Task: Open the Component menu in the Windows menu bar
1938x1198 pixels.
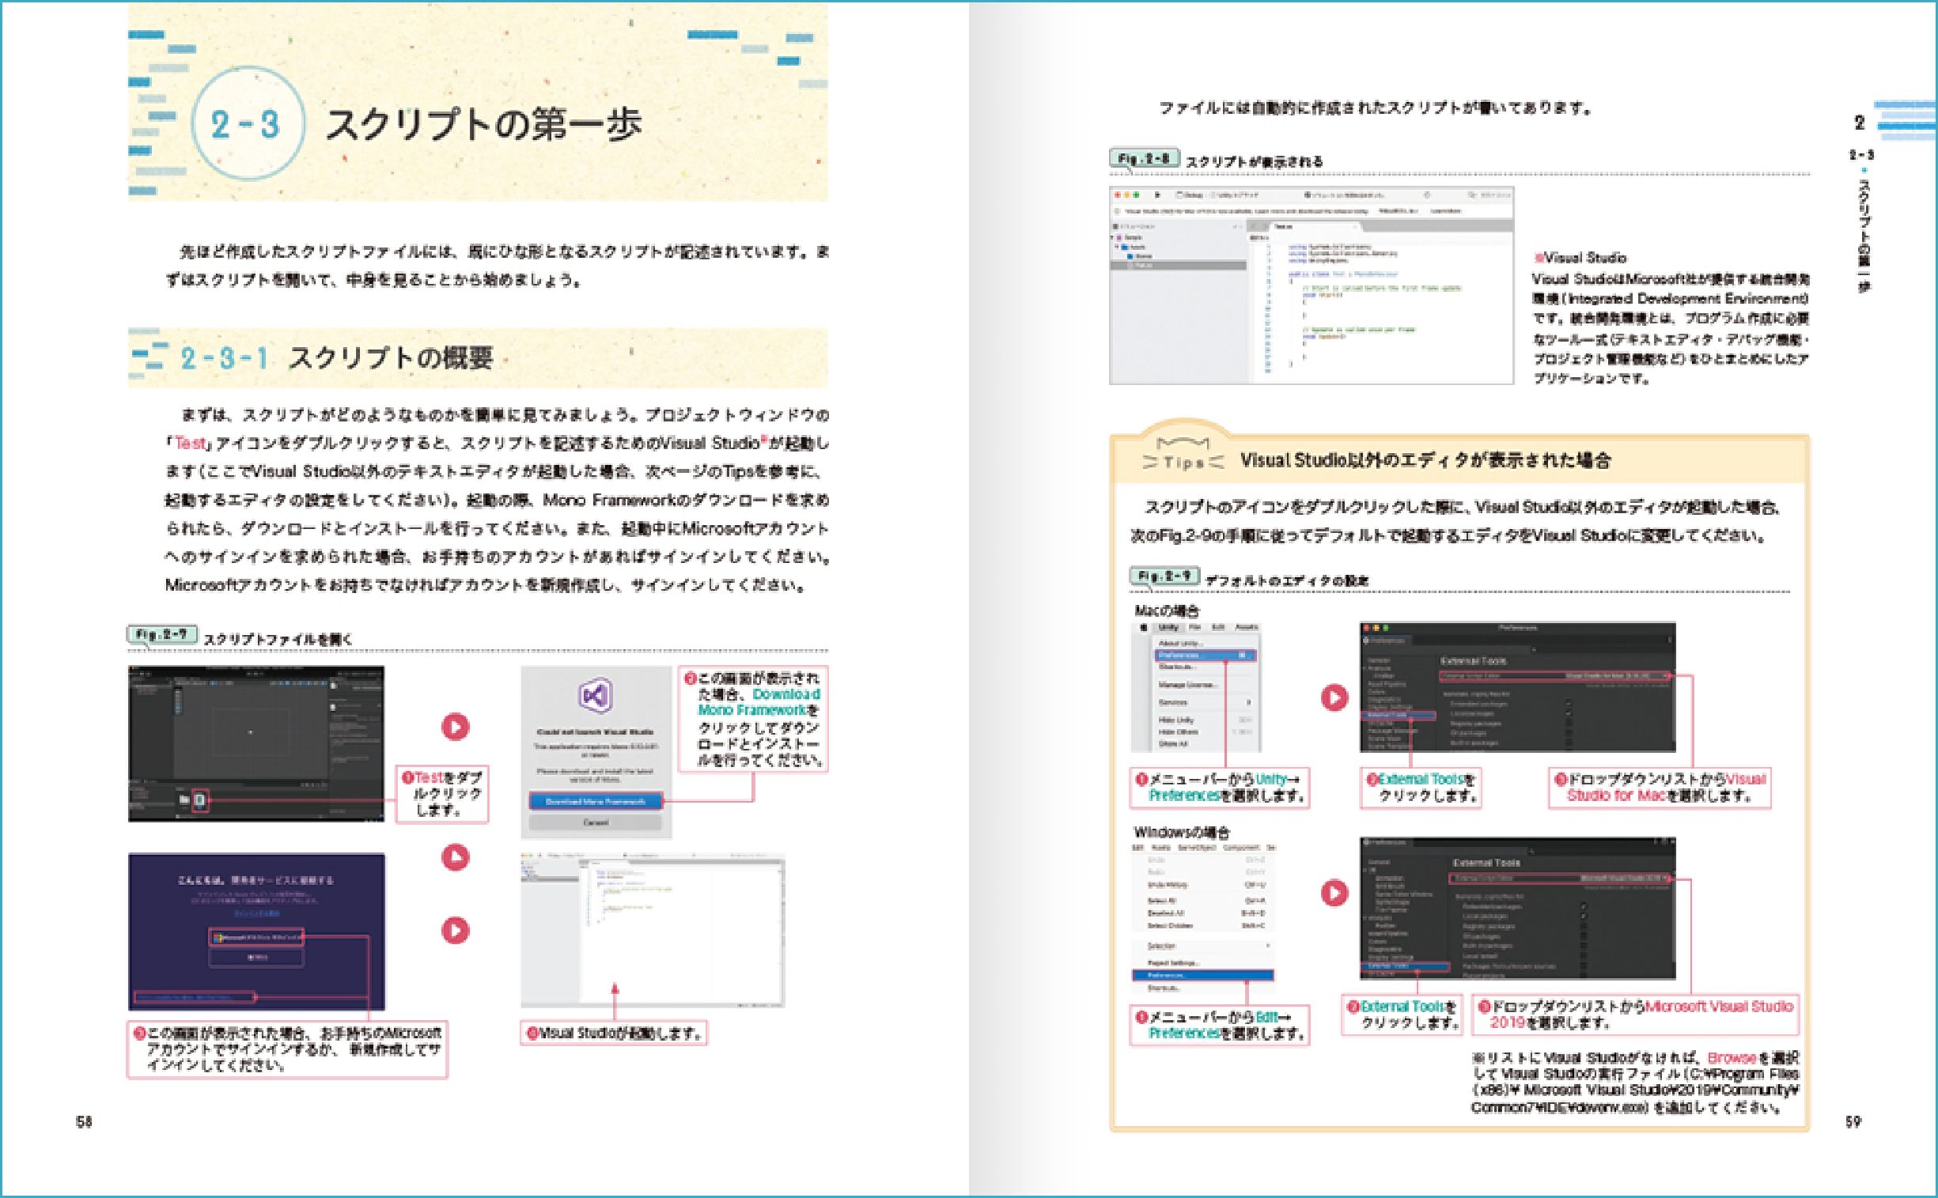Action: [x=1242, y=847]
